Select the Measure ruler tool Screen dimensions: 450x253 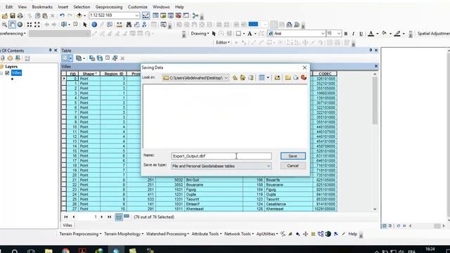119,25
